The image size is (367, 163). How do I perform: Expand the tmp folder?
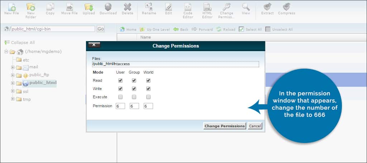13,99
